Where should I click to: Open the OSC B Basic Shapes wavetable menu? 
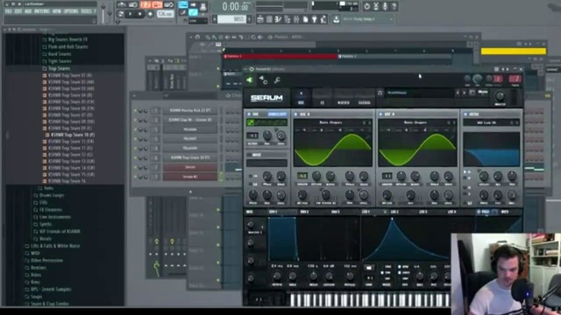[x=415, y=122]
